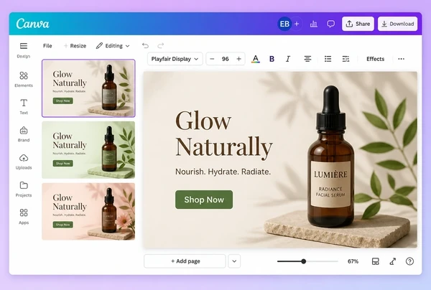The image size is (431, 290).
Task: Select the Nourish. Hydrate. Radiate. tagline
Action: tap(223, 172)
